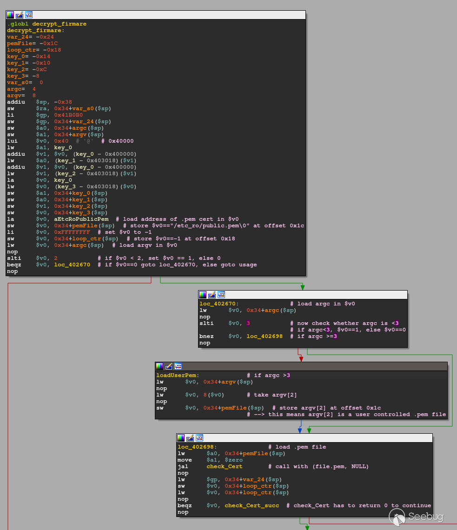Viewport: 457px width, 530px height.
Task: Click the pencil edit icon on loc_402670 block
Action: [x=212, y=295]
